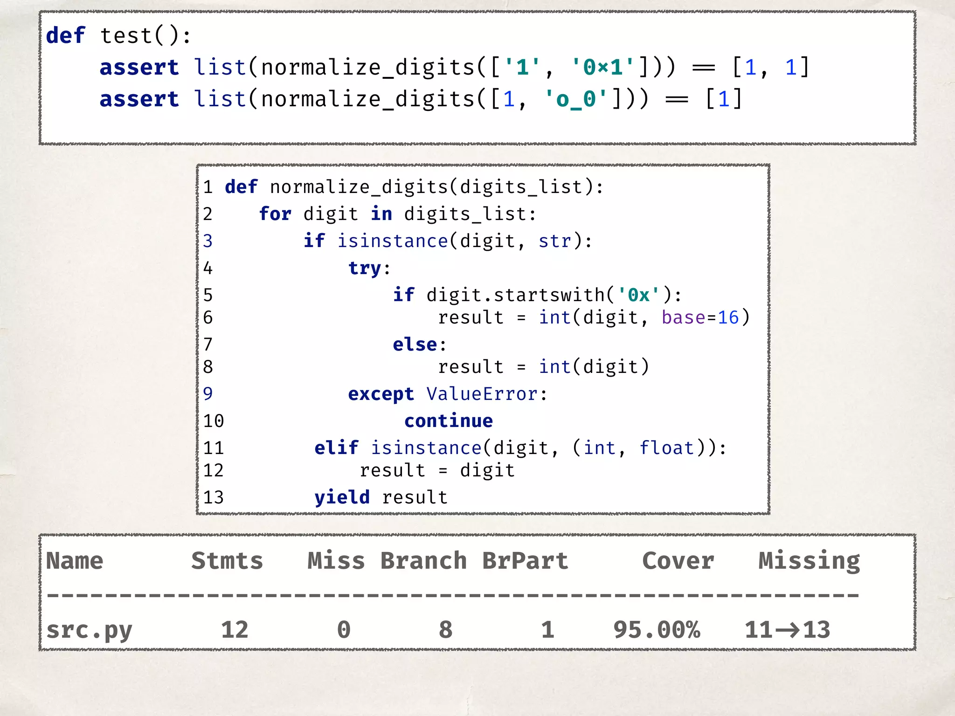Click the 'BrPart' column header
Viewport: 955px width, 716px height.
pyautogui.click(x=525, y=561)
